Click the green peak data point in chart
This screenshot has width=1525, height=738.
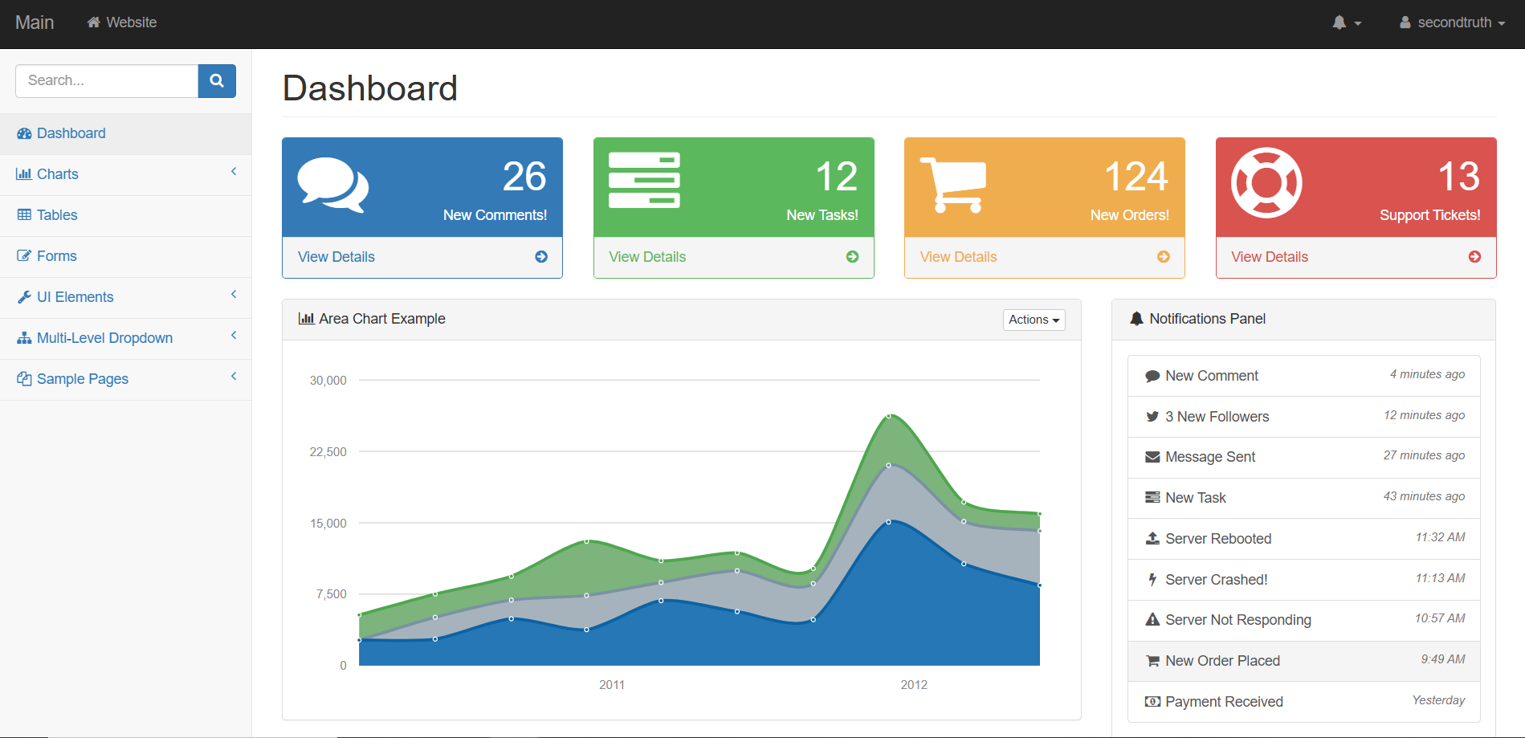[x=889, y=416]
